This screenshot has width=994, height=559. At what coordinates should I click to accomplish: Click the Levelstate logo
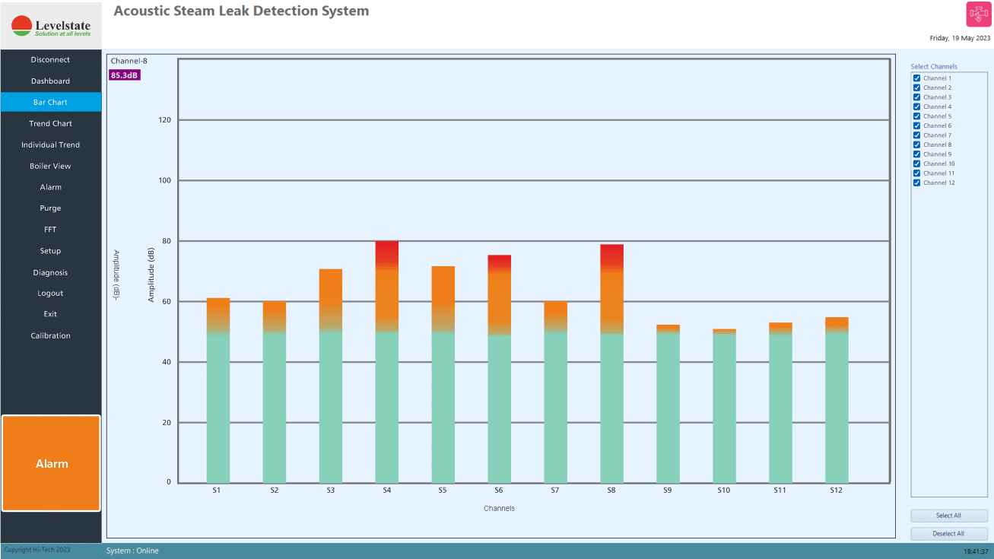[51, 26]
